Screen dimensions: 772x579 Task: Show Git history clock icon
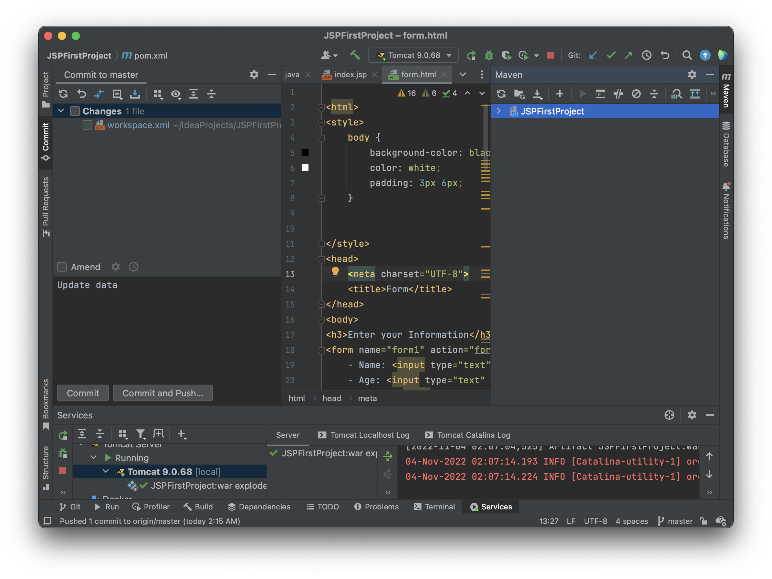click(x=647, y=55)
